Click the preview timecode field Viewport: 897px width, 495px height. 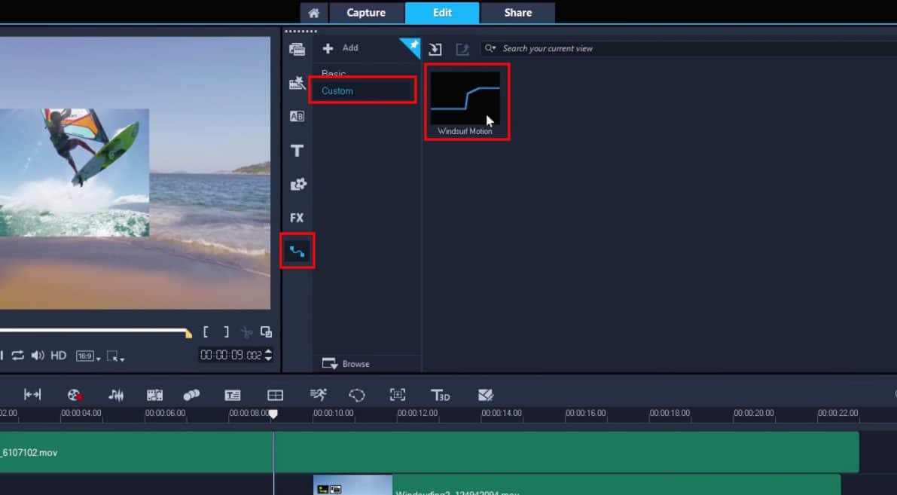click(230, 356)
